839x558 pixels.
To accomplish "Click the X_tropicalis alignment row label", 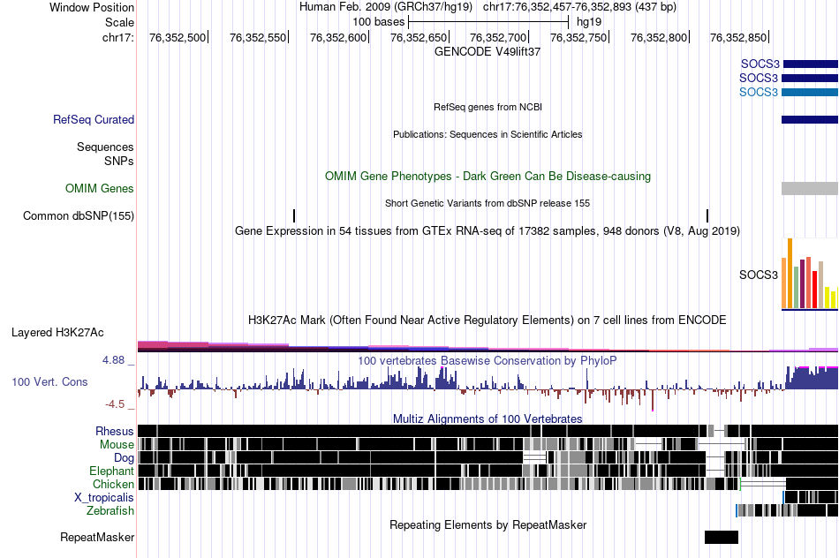I will point(104,498).
